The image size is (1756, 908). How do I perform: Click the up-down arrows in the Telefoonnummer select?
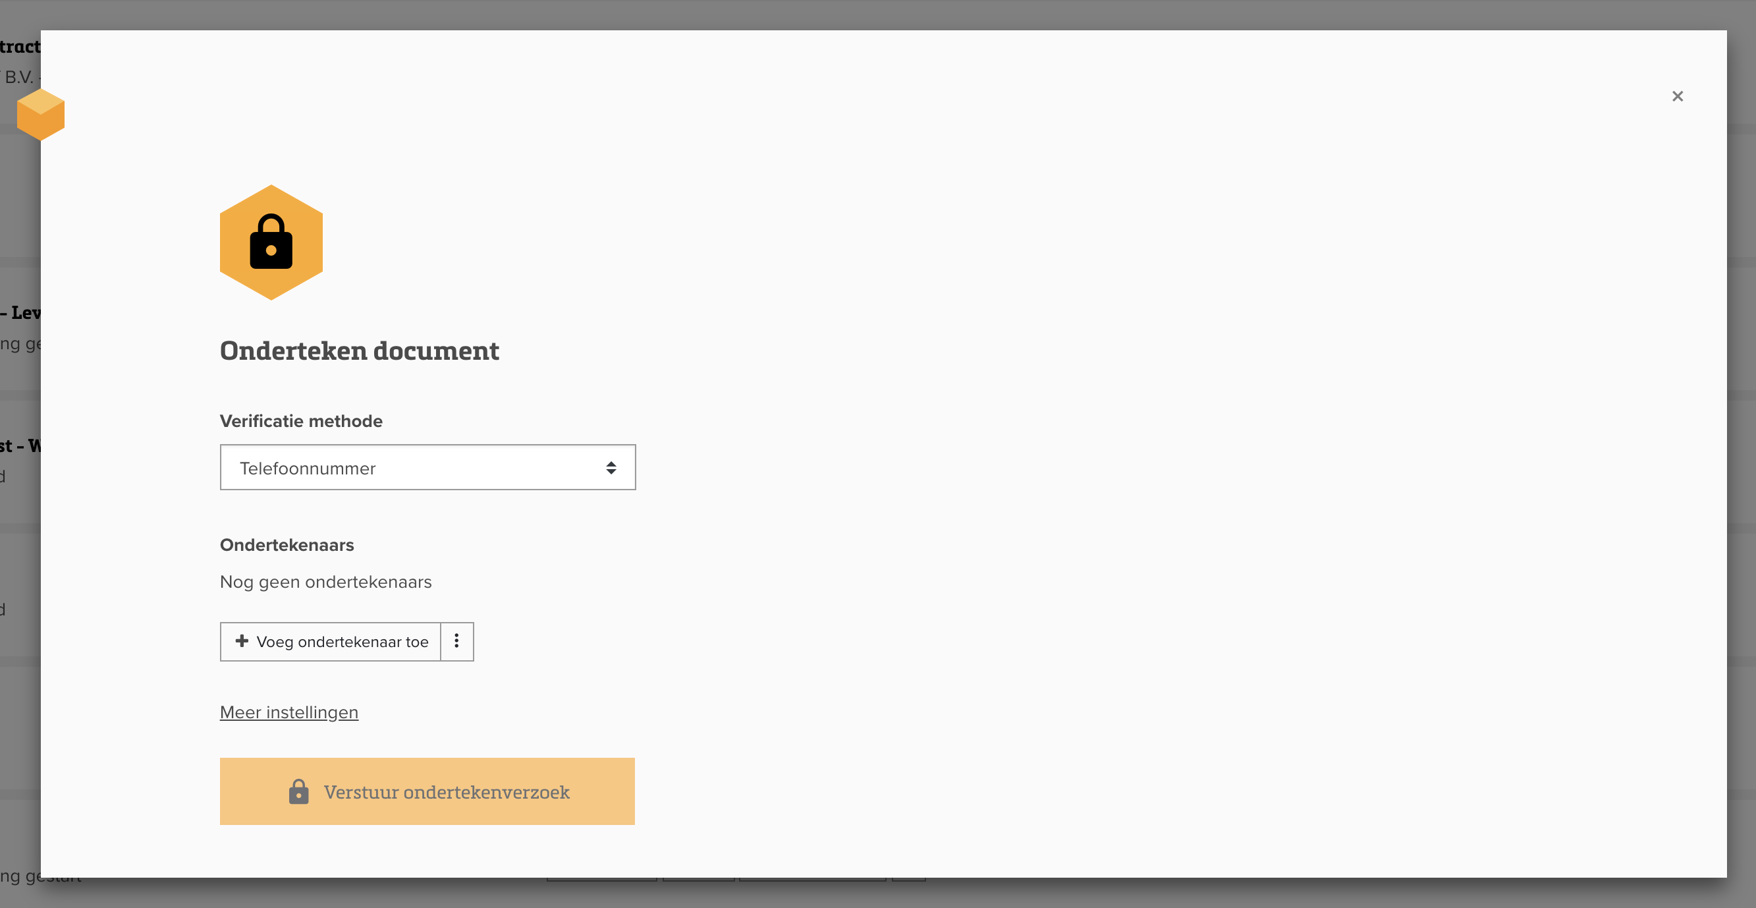click(611, 467)
